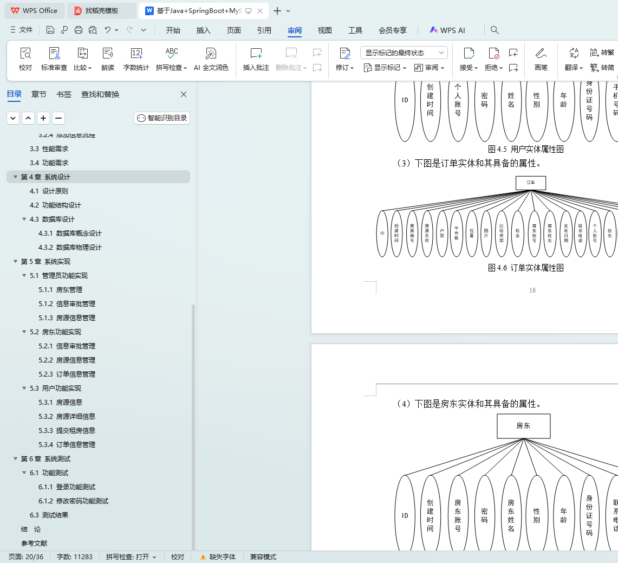This screenshot has width=618, height=563.
Task: Click the plus promote-heading button in outline
Action: [x=43, y=118]
